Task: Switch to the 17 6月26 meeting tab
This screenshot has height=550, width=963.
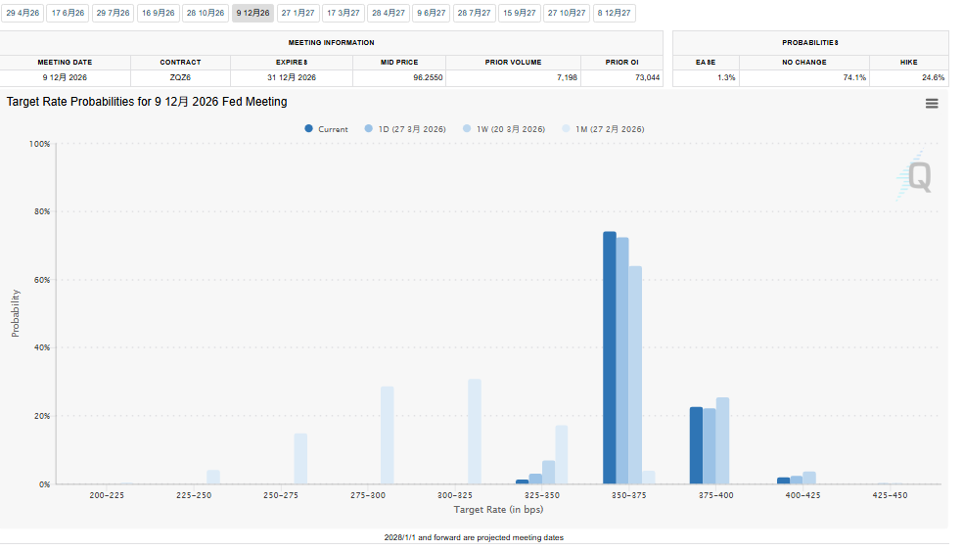Action: pyautogui.click(x=68, y=13)
